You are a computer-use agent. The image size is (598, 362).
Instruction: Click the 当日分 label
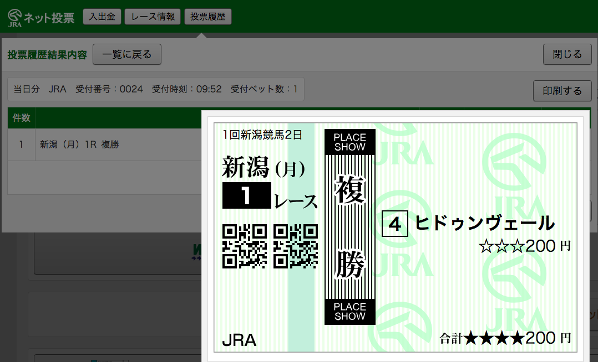coord(27,89)
